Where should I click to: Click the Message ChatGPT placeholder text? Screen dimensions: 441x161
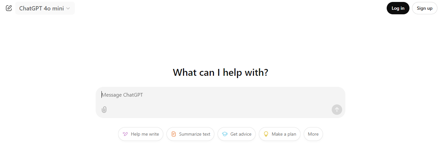pos(122,95)
